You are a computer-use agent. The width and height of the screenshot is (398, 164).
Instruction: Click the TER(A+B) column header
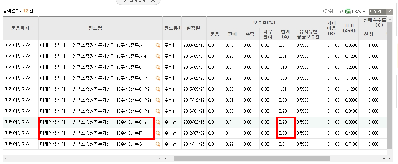pyautogui.click(x=349, y=28)
